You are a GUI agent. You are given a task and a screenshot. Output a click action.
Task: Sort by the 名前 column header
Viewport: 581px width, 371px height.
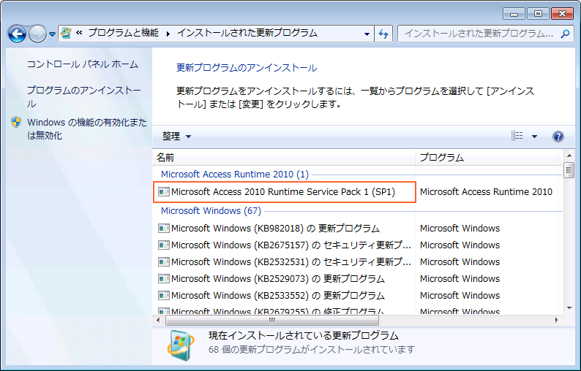[284, 158]
